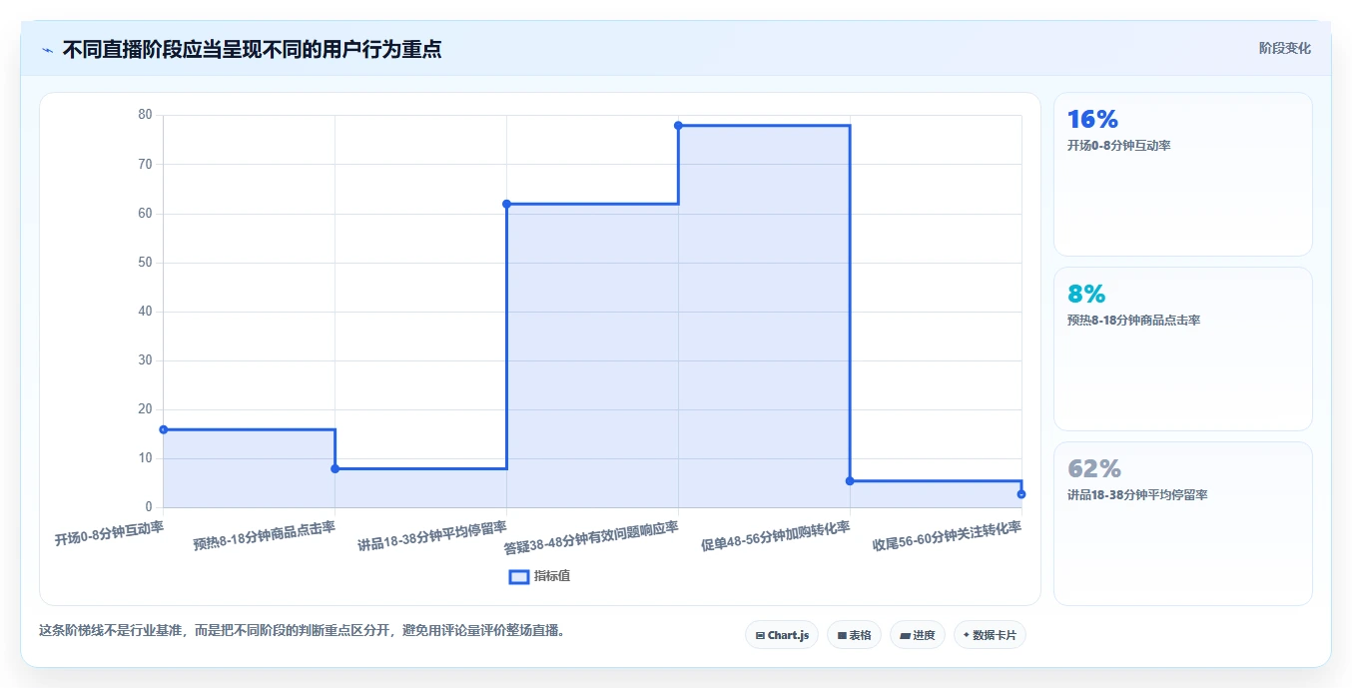Image resolution: width=1352 pixels, height=688 pixels.
Task: Click the y-axis tick label 70
Action: click(x=145, y=164)
